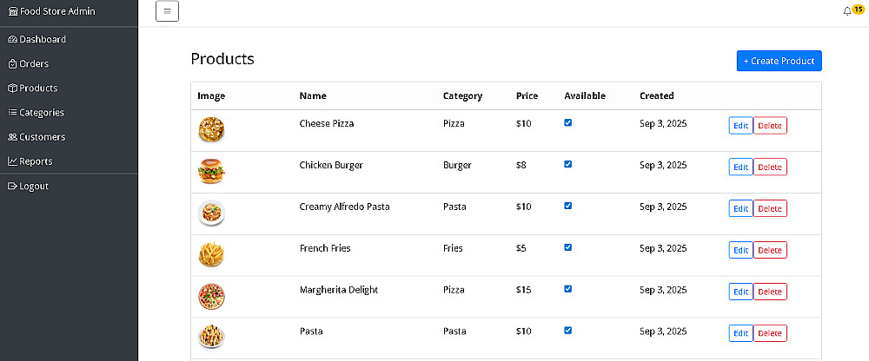
Task: Open the Orders menu item
Action: click(x=34, y=64)
